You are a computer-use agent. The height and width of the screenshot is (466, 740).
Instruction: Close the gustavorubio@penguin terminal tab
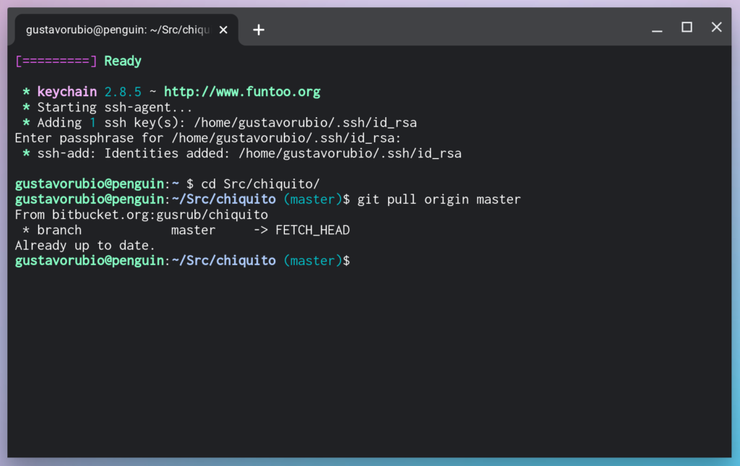click(223, 30)
